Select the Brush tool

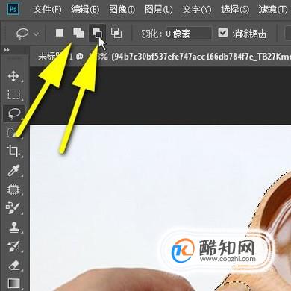coord(13,208)
